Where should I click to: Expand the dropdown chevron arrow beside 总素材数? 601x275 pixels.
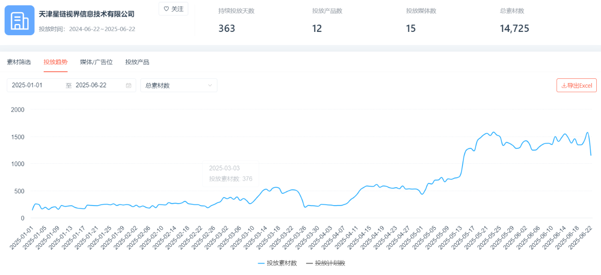[x=210, y=85]
